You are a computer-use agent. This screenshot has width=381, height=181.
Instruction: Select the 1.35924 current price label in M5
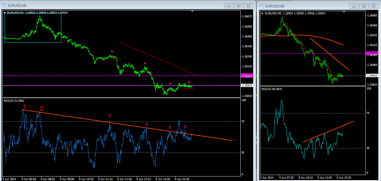point(372,76)
